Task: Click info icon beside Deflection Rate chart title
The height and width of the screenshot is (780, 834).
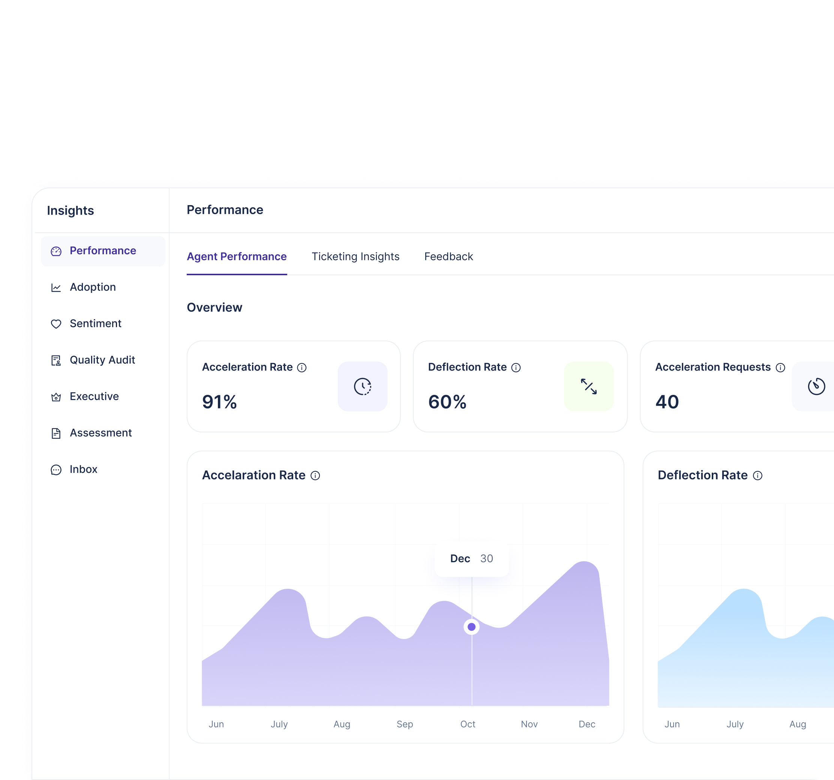Action: click(757, 475)
